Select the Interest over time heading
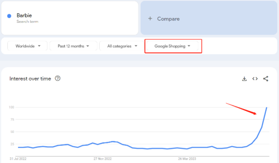 pyautogui.click(x=30, y=79)
